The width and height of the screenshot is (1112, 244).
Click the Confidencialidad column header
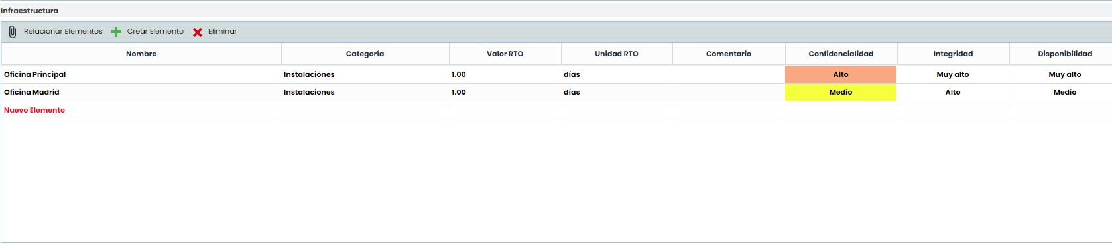point(841,54)
